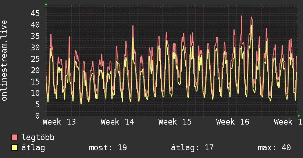Click the Week 15 axis label

tap(175, 122)
